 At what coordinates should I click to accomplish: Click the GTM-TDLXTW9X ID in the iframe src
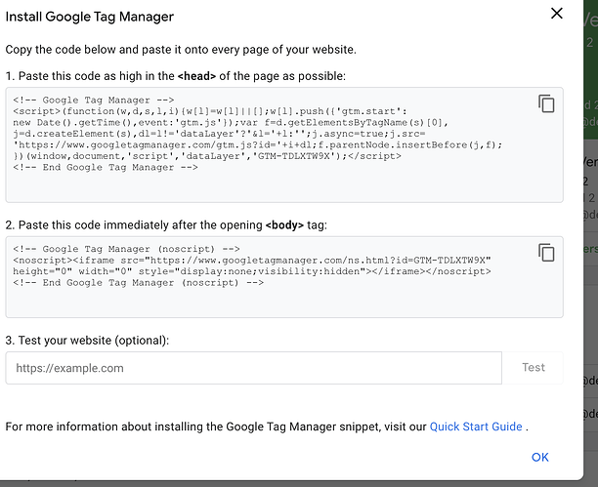(449, 261)
